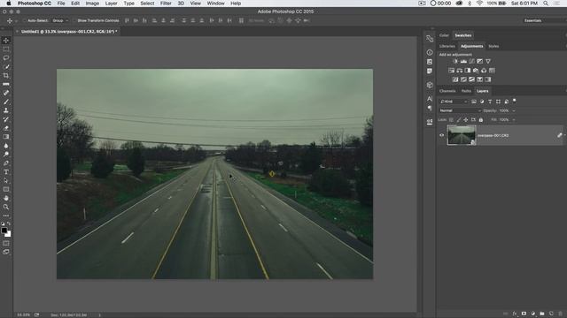The height and width of the screenshot is (318, 567).
Task: Open the Essentials workspace dropdown
Action: click(x=544, y=21)
